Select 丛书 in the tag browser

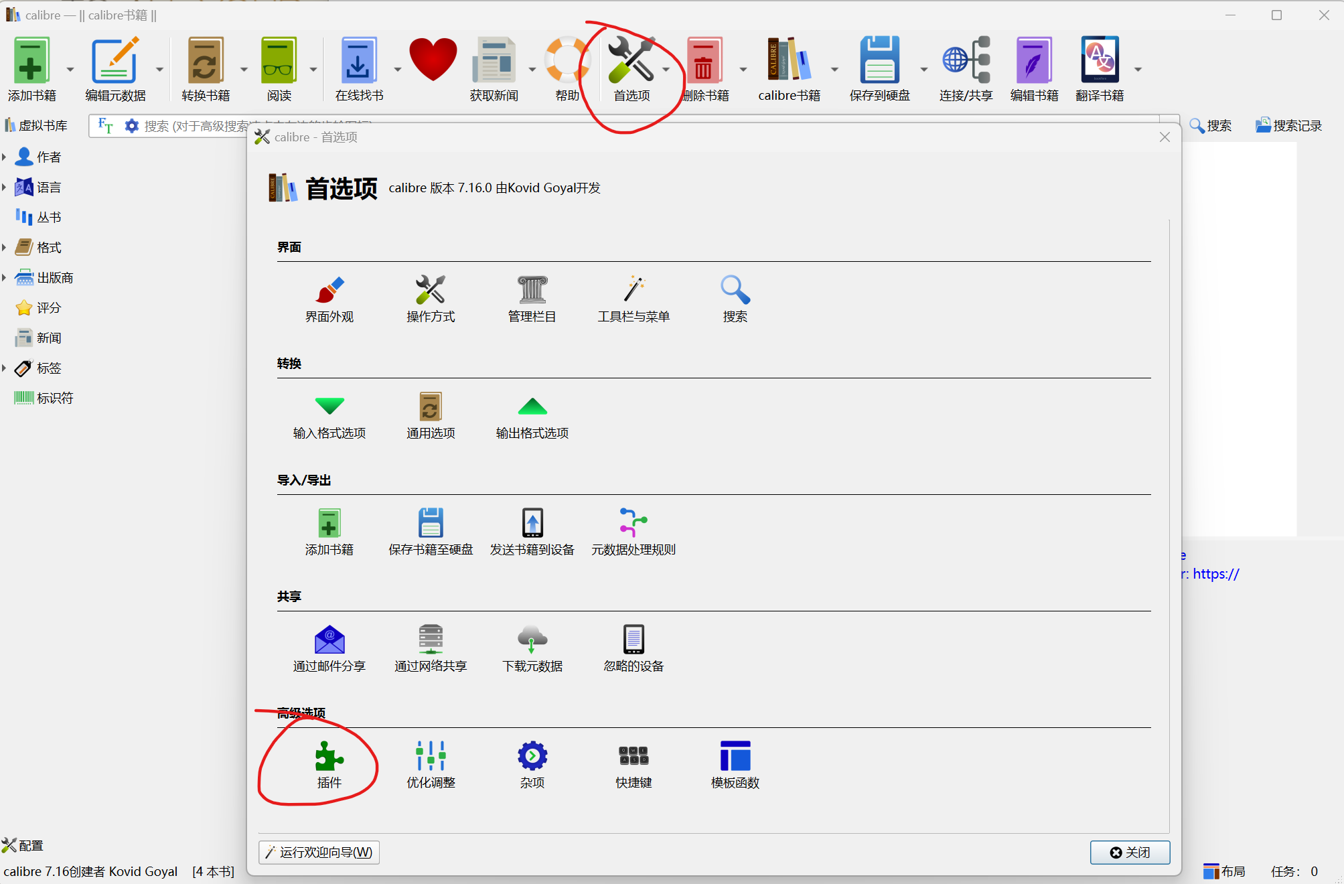pos(38,217)
